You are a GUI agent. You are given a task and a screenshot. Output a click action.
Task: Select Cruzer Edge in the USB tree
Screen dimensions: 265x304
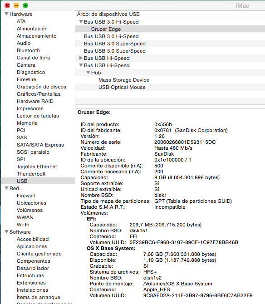pyautogui.click(x=170, y=29)
